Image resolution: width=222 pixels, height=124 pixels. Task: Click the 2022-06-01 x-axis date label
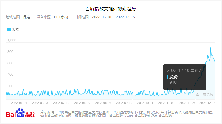[x=19, y=103]
